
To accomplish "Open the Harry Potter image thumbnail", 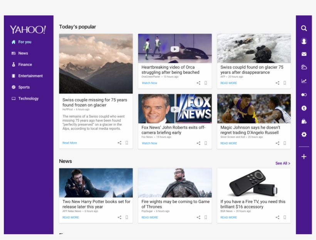I will (96, 183).
